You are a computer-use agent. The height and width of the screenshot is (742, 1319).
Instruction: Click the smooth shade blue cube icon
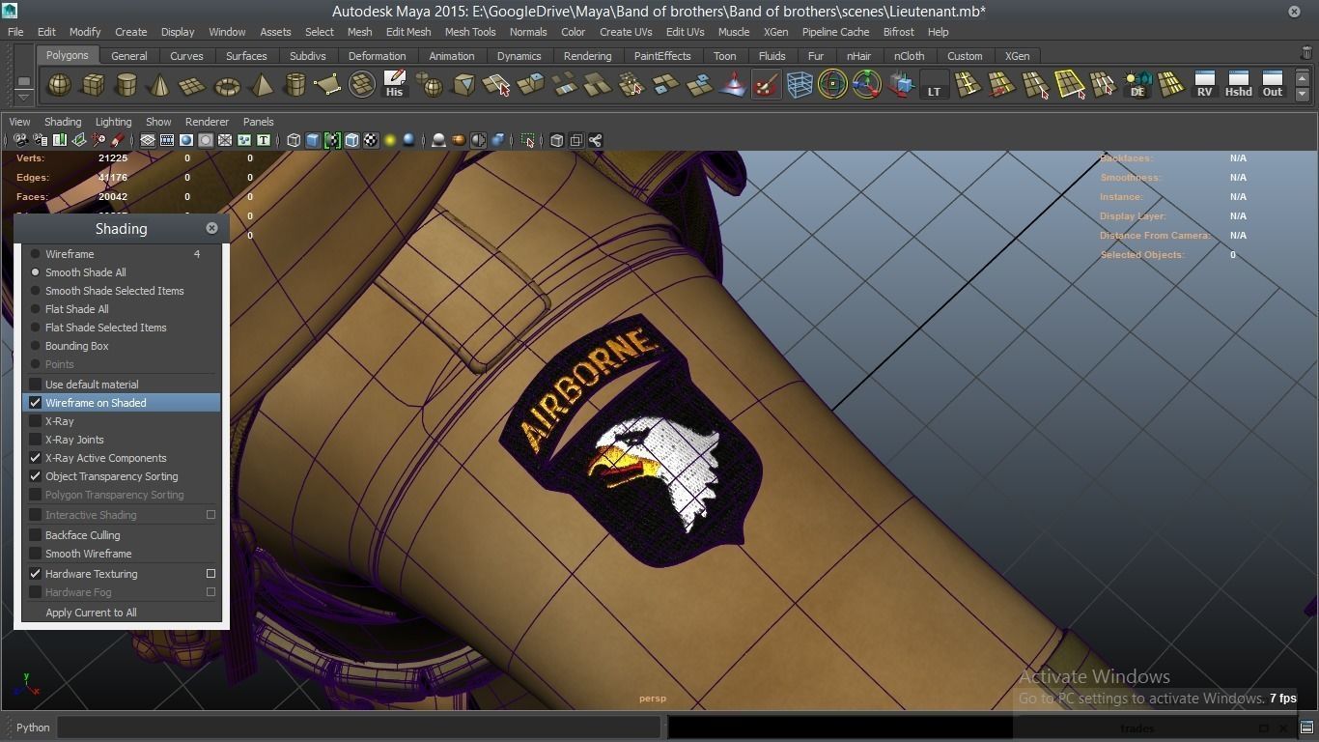[x=313, y=141]
